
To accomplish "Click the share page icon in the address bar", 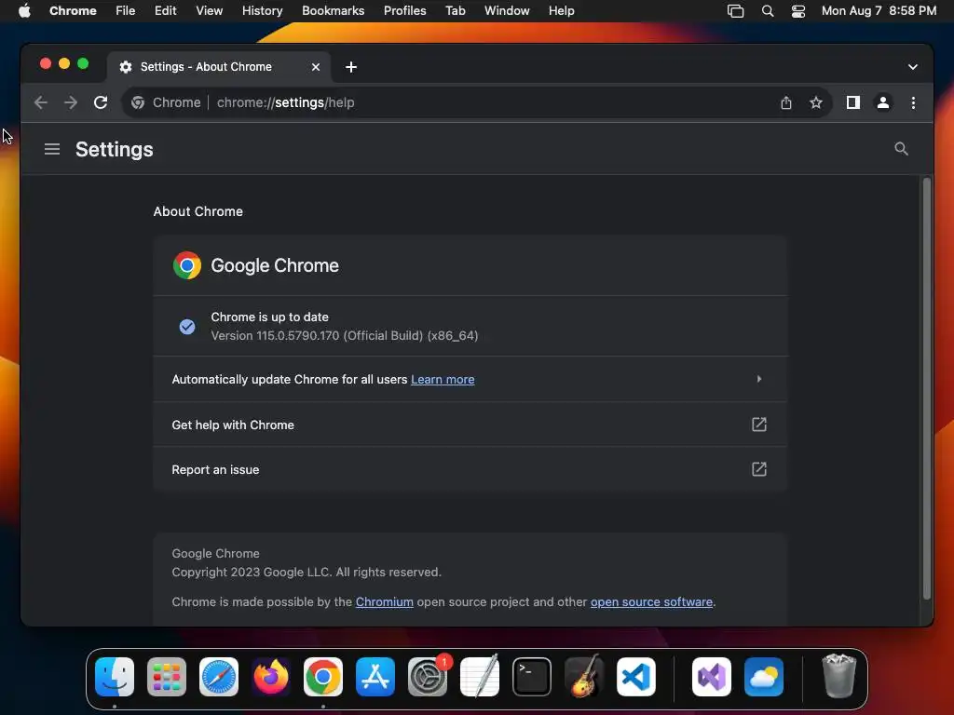I will pos(786,102).
